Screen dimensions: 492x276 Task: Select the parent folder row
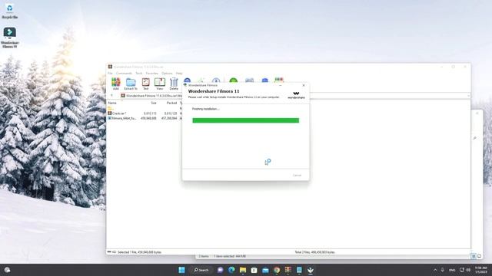pos(145,108)
